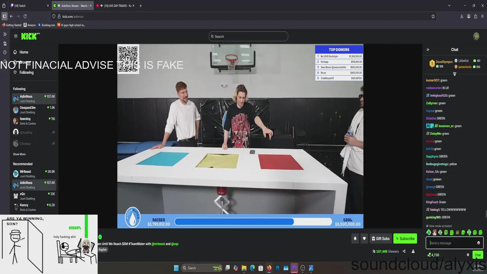Follow the channel with the heart button
The image size is (487, 274).
point(364,239)
